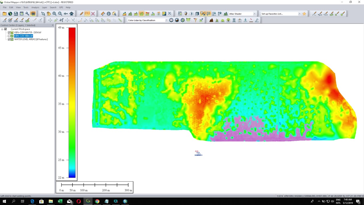Uncheck the KBN-C29-MAY19 - DEM.tif layer
This screenshot has height=205, width=364.
click(x=9, y=32)
